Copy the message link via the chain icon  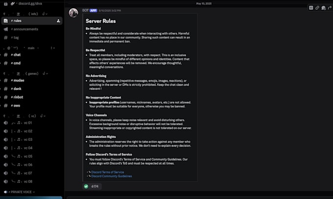click(x=317, y=8)
